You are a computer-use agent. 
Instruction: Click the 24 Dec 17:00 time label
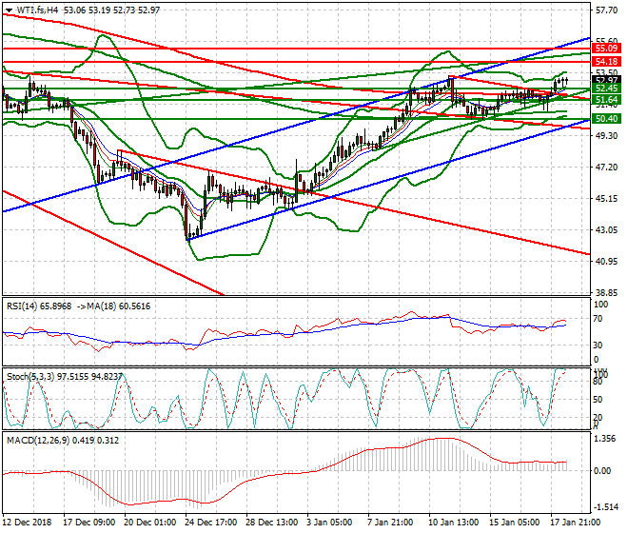(211, 523)
